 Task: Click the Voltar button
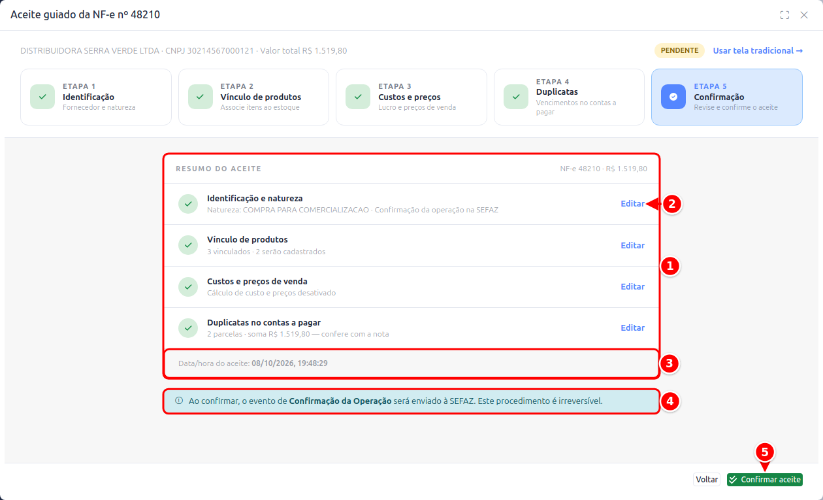(x=707, y=479)
